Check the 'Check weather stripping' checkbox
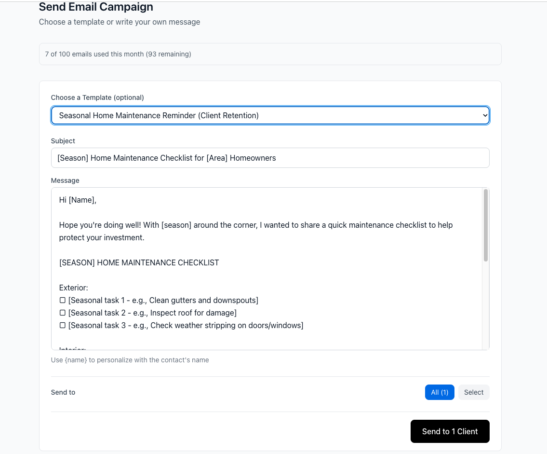Image resolution: width=547 pixels, height=454 pixels. click(62, 325)
